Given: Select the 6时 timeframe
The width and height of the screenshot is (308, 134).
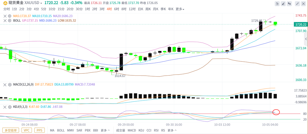Looking at the screenshot, I should 116,9.
